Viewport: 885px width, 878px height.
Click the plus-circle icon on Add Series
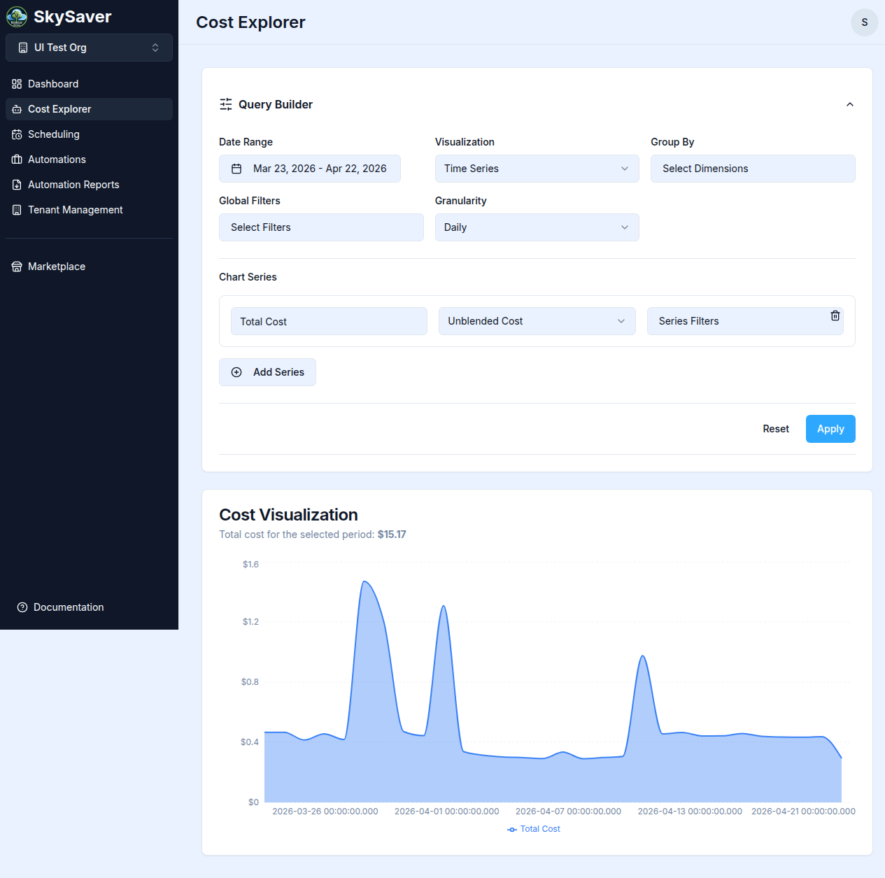236,372
